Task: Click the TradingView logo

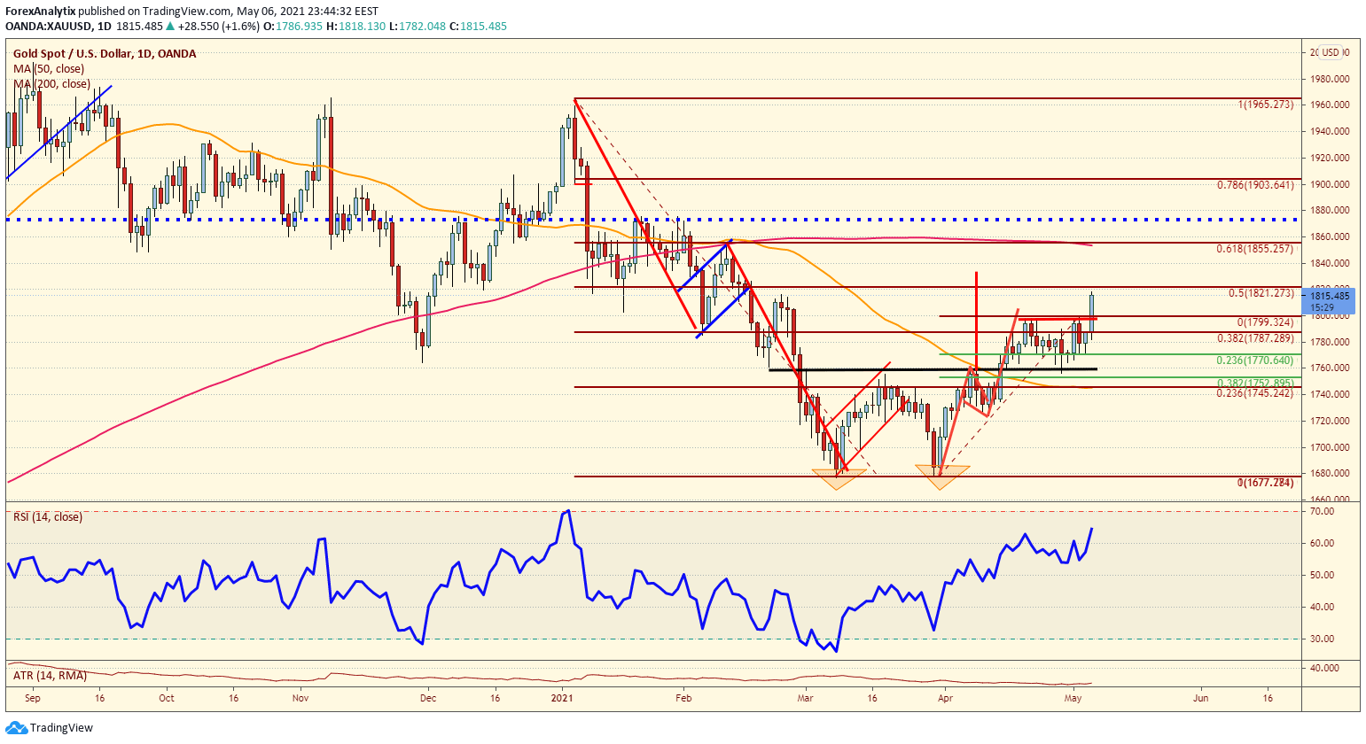Action: [x=48, y=728]
